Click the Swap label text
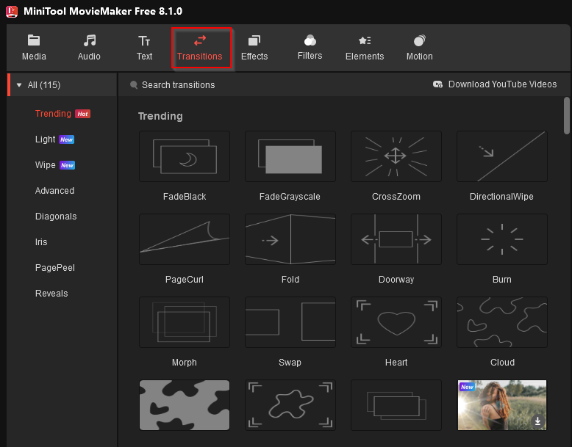 (290, 363)
